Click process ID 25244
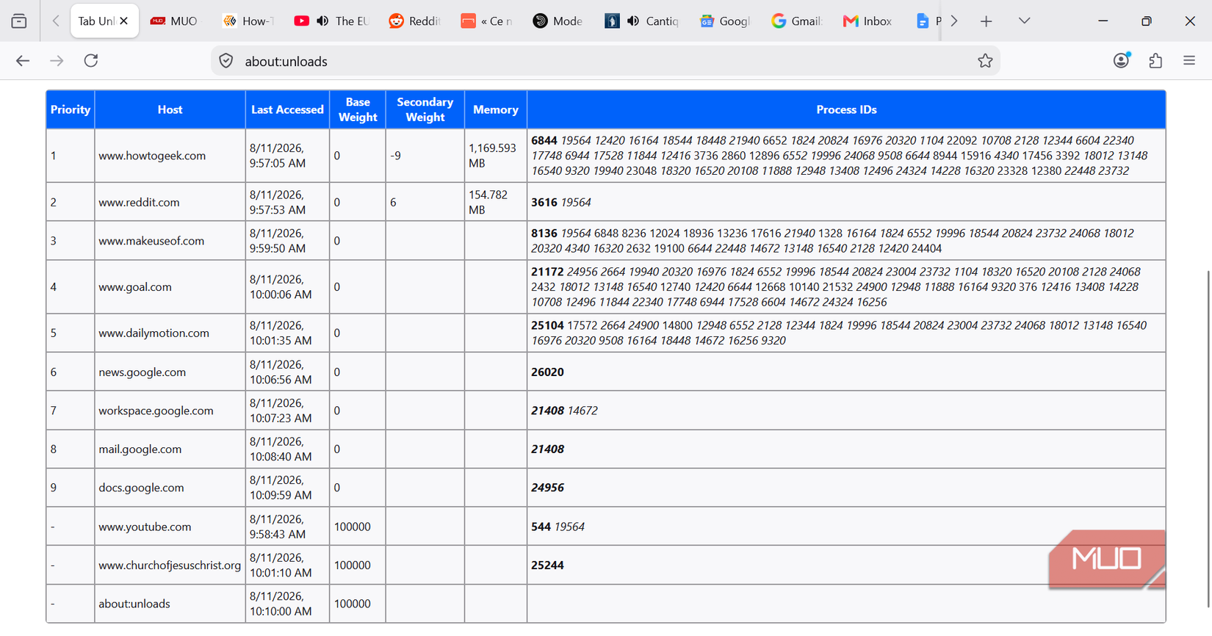The image size is (1212, 636). [547, 565]
